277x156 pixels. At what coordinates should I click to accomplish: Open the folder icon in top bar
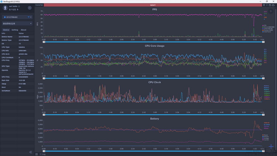(x=270, y=5)
